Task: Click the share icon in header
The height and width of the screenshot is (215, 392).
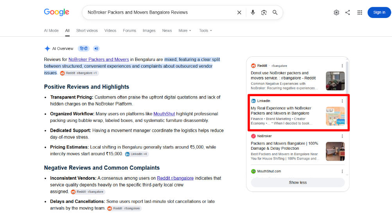Action: click(347, 13)
